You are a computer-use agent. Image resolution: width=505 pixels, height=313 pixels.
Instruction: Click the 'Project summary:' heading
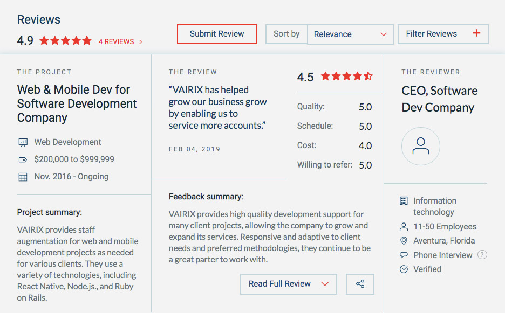50,212
